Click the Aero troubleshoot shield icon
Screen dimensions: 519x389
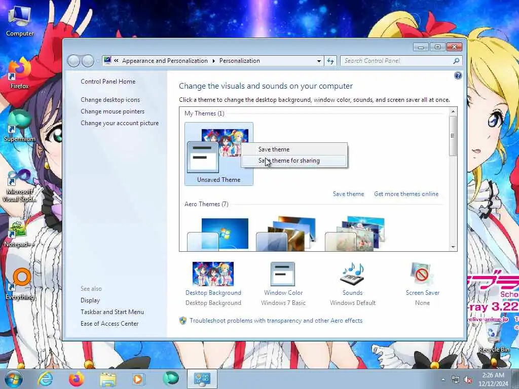pos(182,321)
